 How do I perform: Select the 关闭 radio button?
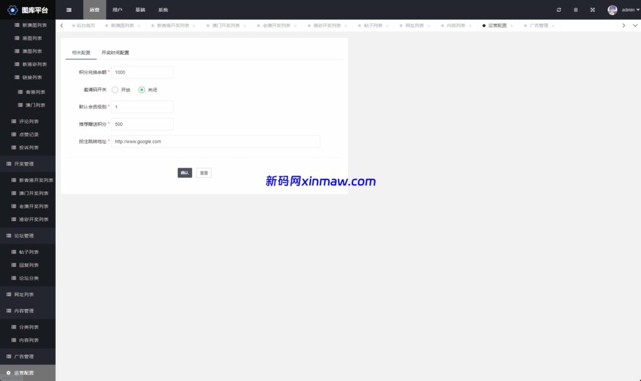141,89
